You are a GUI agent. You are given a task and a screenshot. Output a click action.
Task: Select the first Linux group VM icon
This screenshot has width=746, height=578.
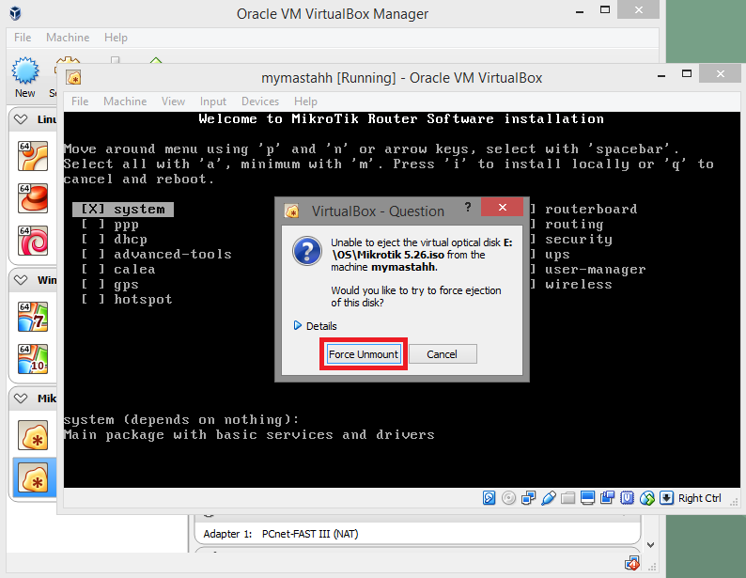coord(33,156)
